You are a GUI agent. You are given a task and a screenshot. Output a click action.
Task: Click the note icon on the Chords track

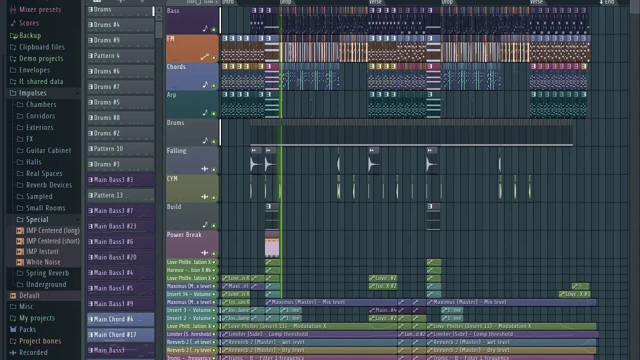pyautogui.click(x=205, y=84)
